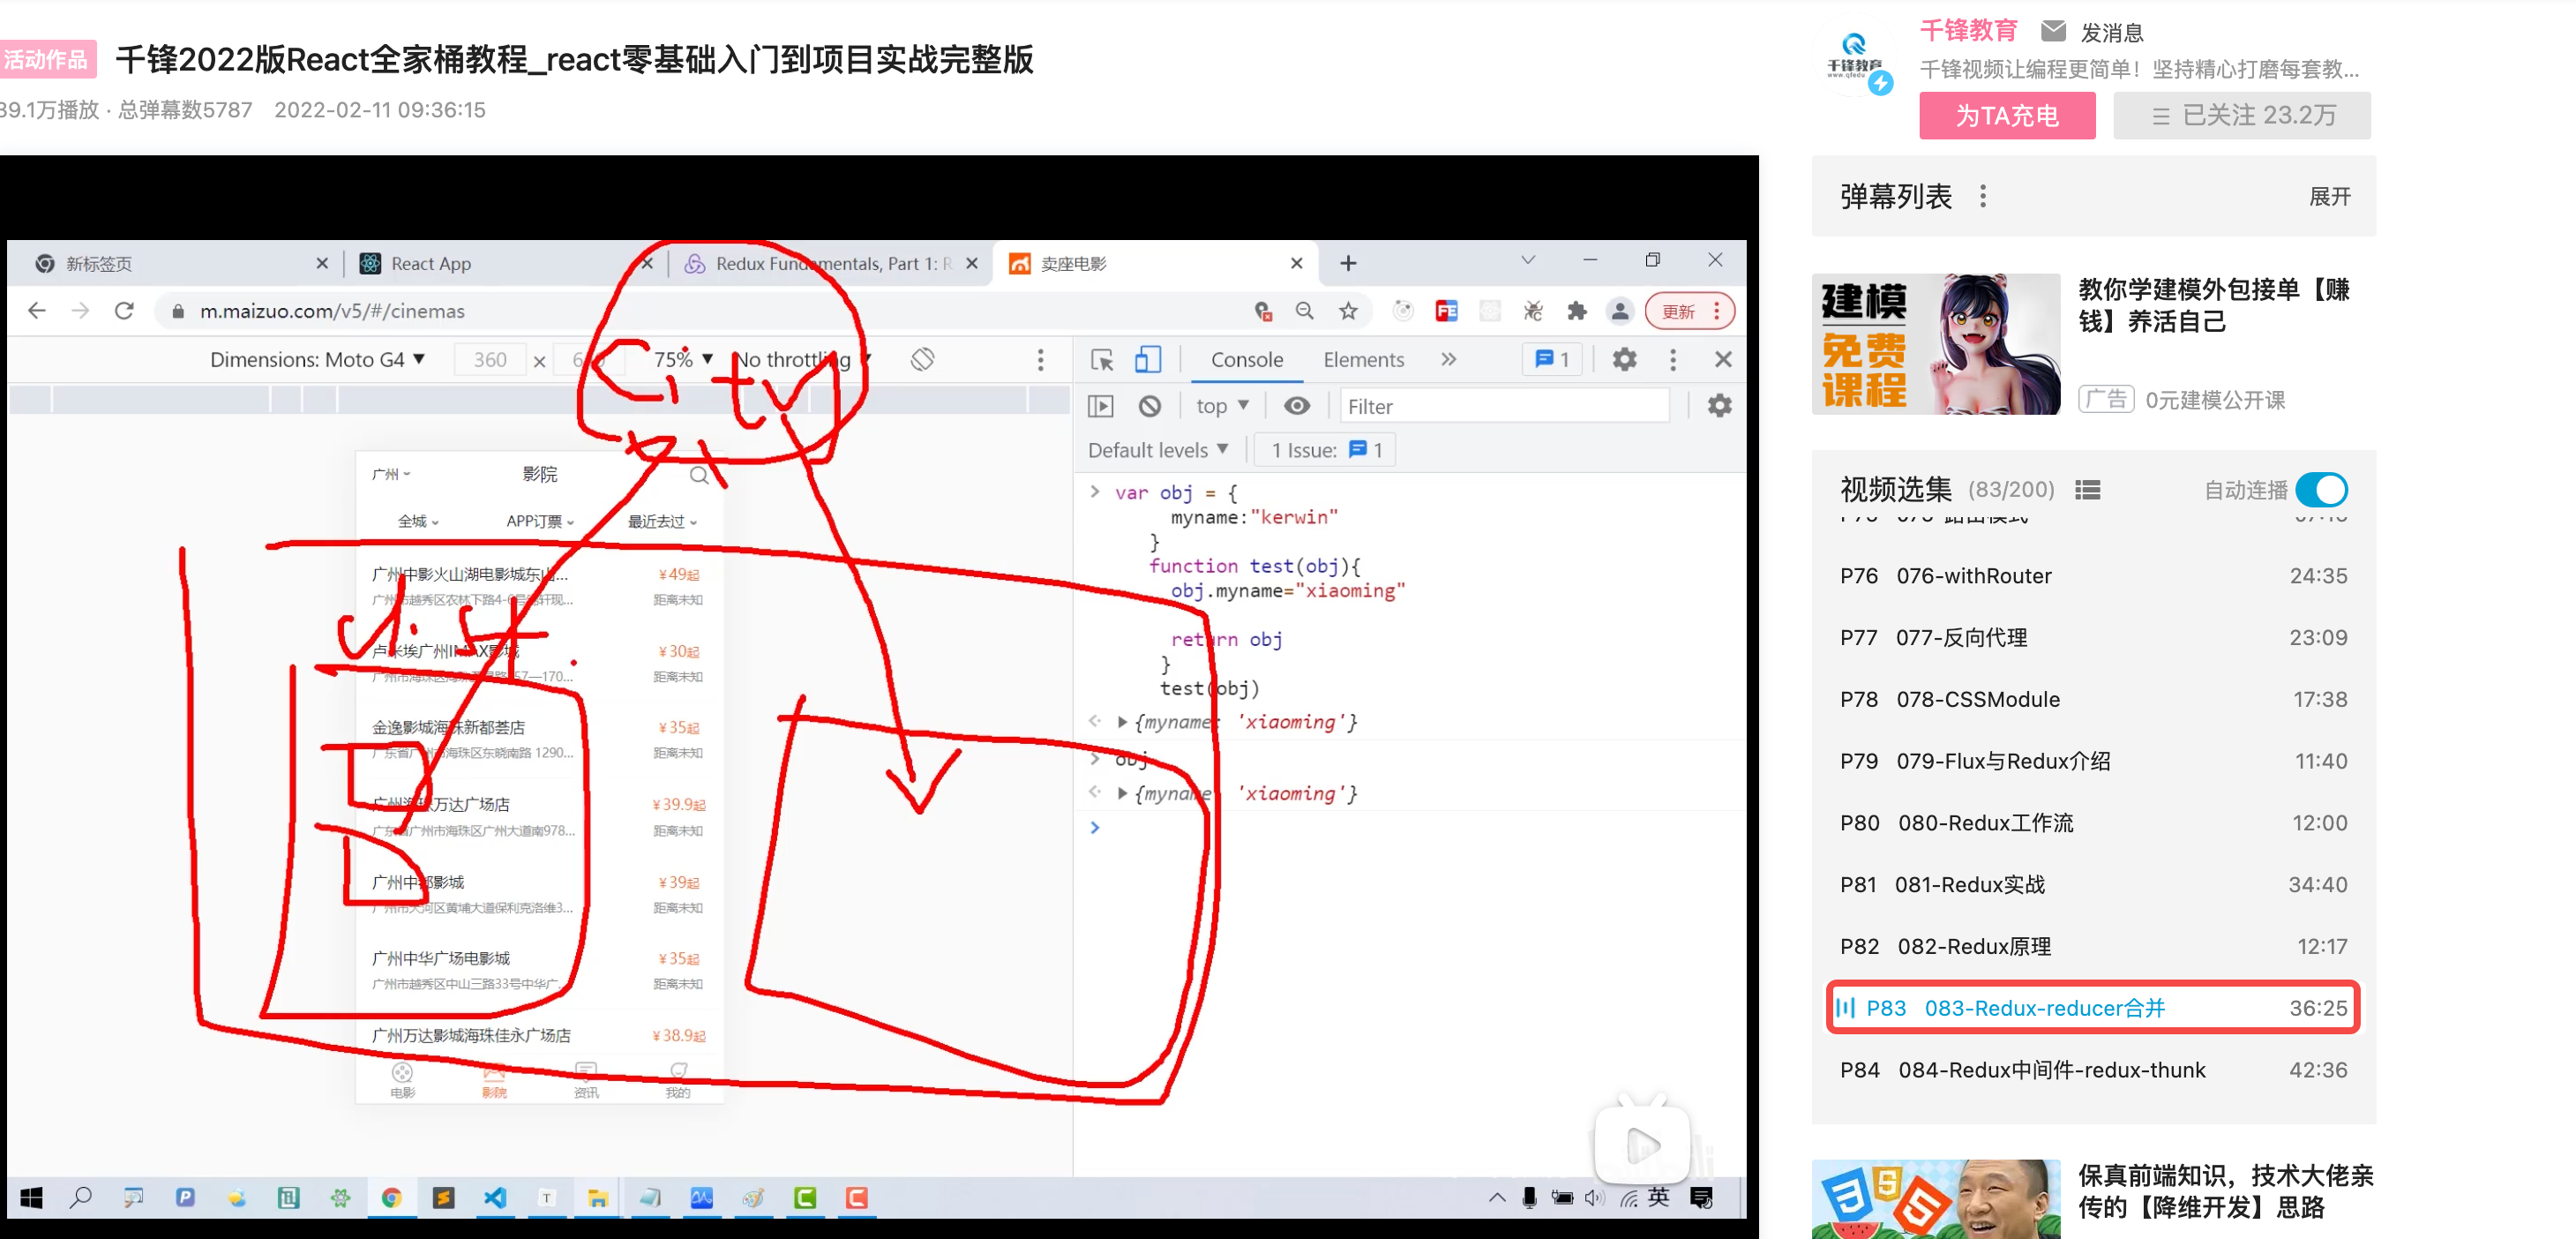Expand the more DevTools tabs chevron
The image size is (2576, 1239).
[x=1448, y=360]
